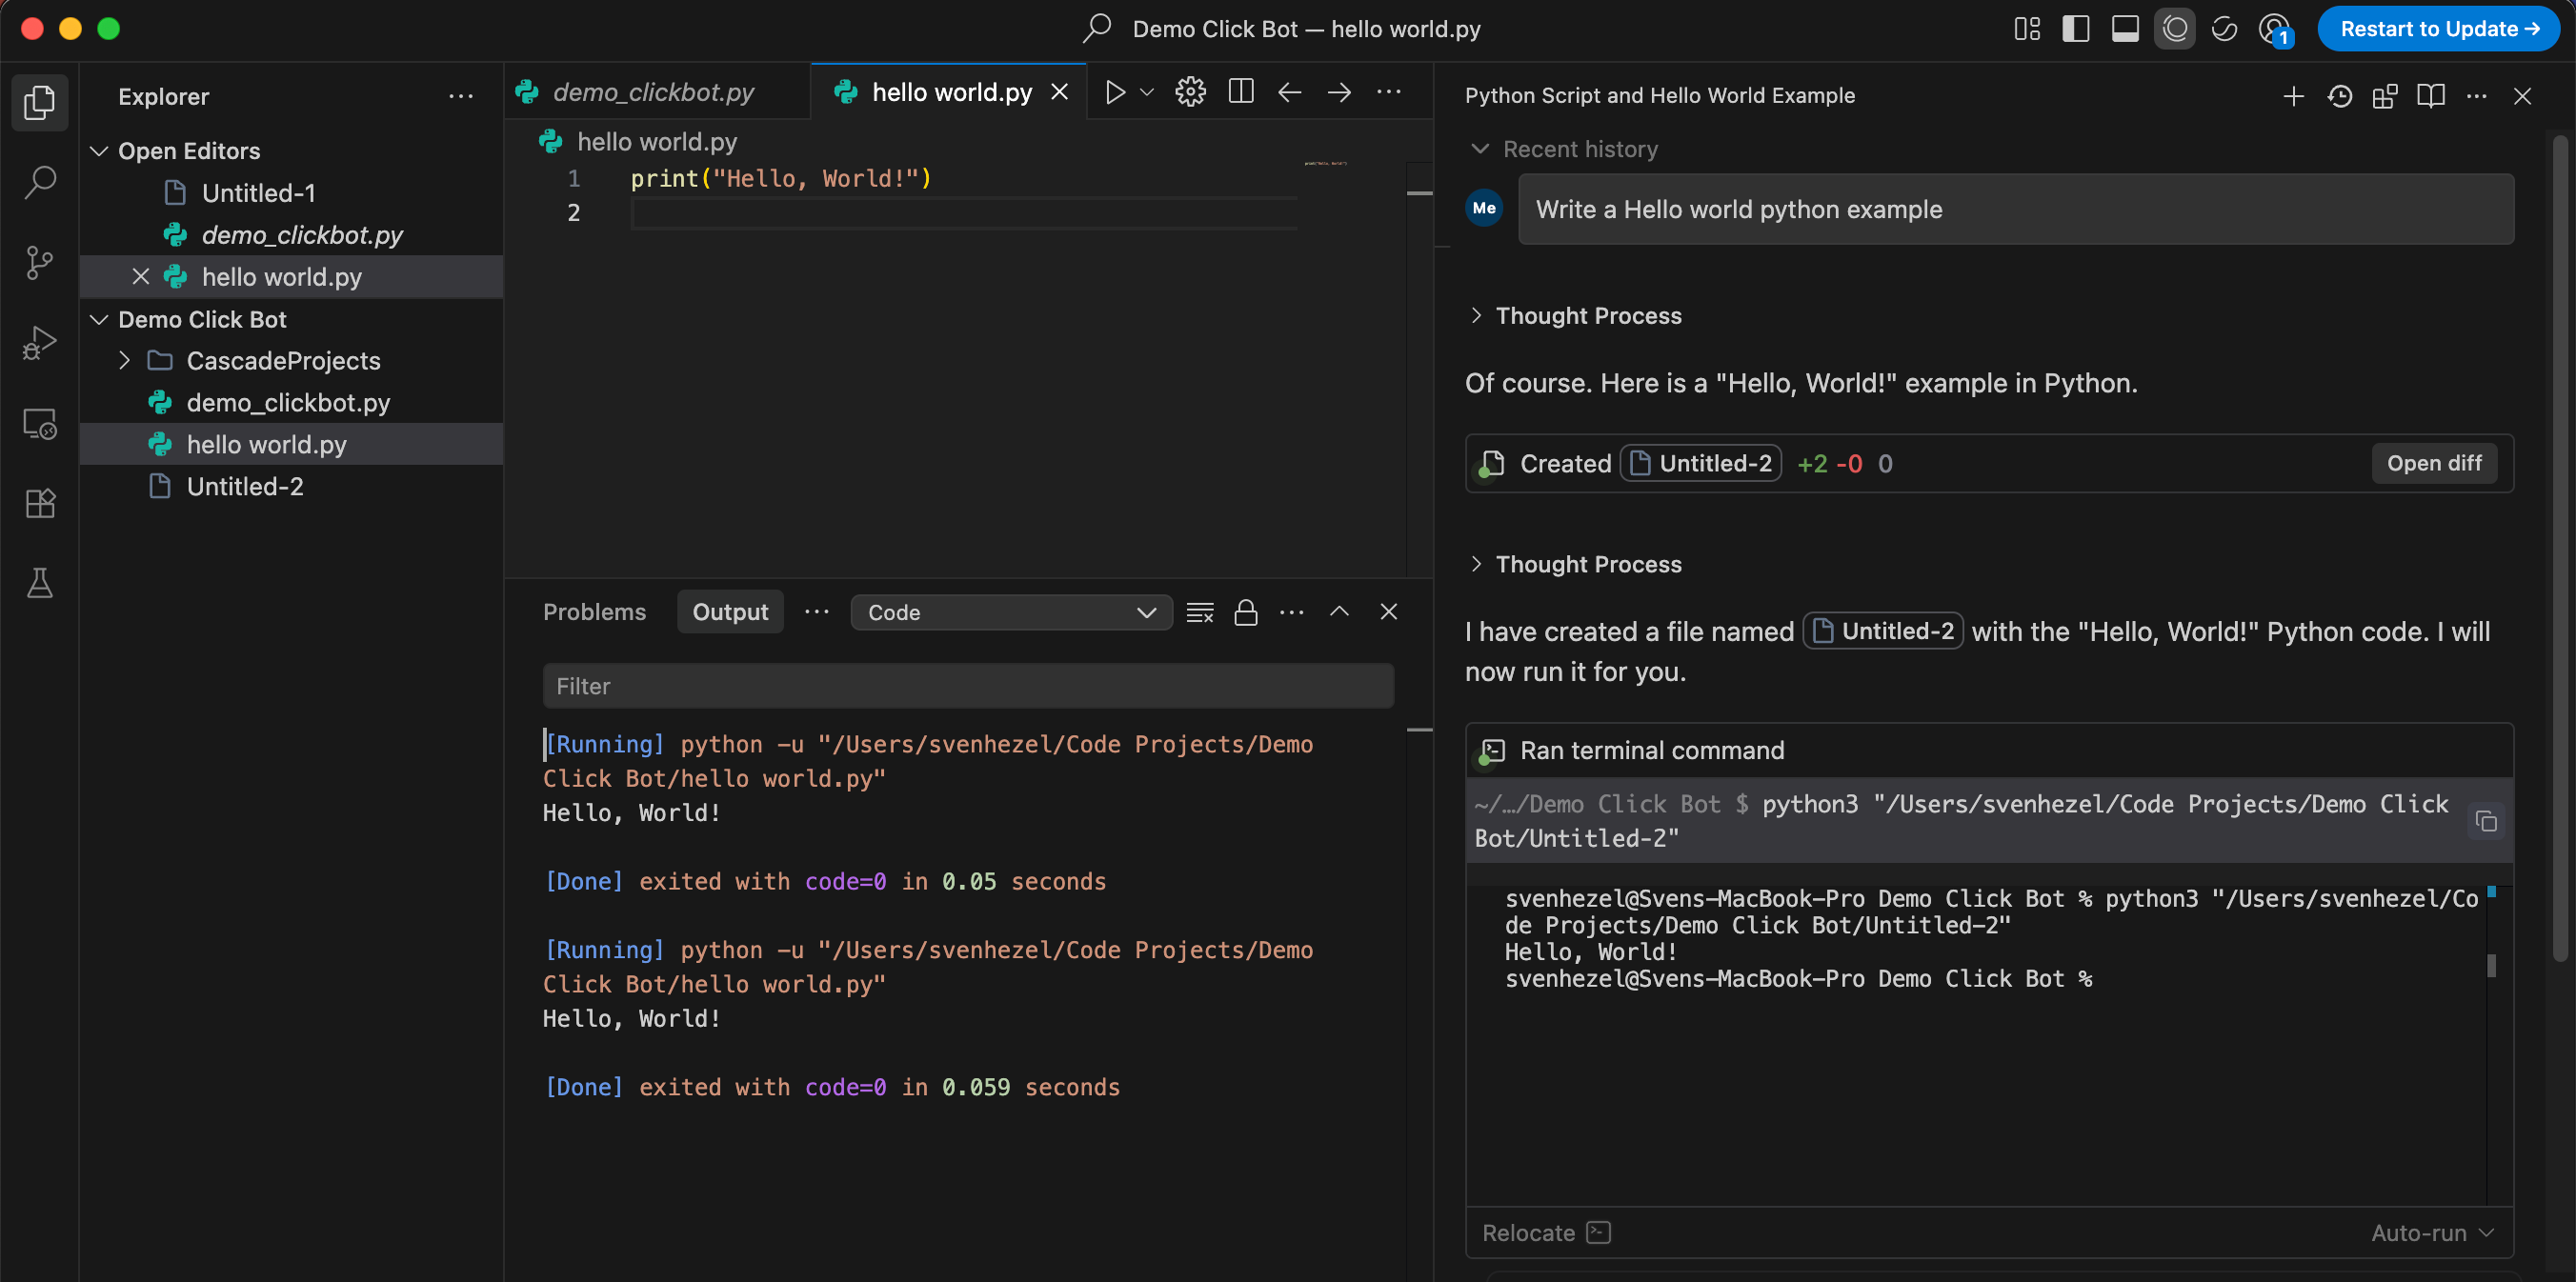
Task: Open editor more actions ellipsis
Action: (x=1389, y=92)
